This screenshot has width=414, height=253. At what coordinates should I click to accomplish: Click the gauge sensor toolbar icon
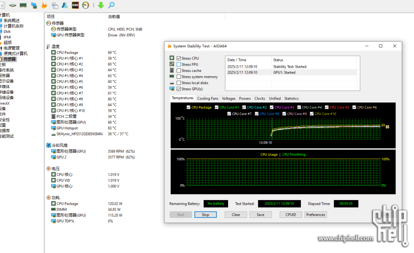tap(85, 5)
